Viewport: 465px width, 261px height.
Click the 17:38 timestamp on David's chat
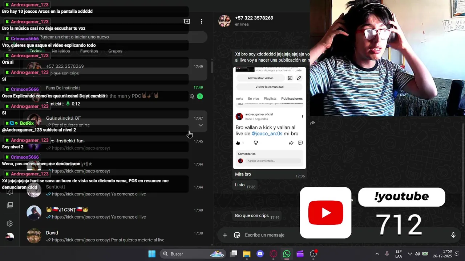(198, 233)
